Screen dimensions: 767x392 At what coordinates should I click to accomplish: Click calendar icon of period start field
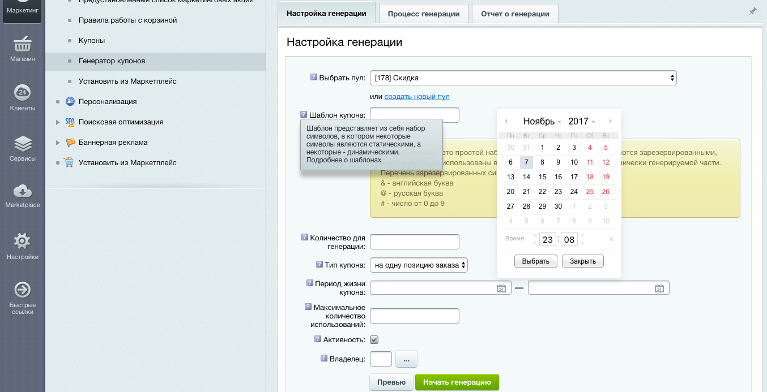click(501, 288)
